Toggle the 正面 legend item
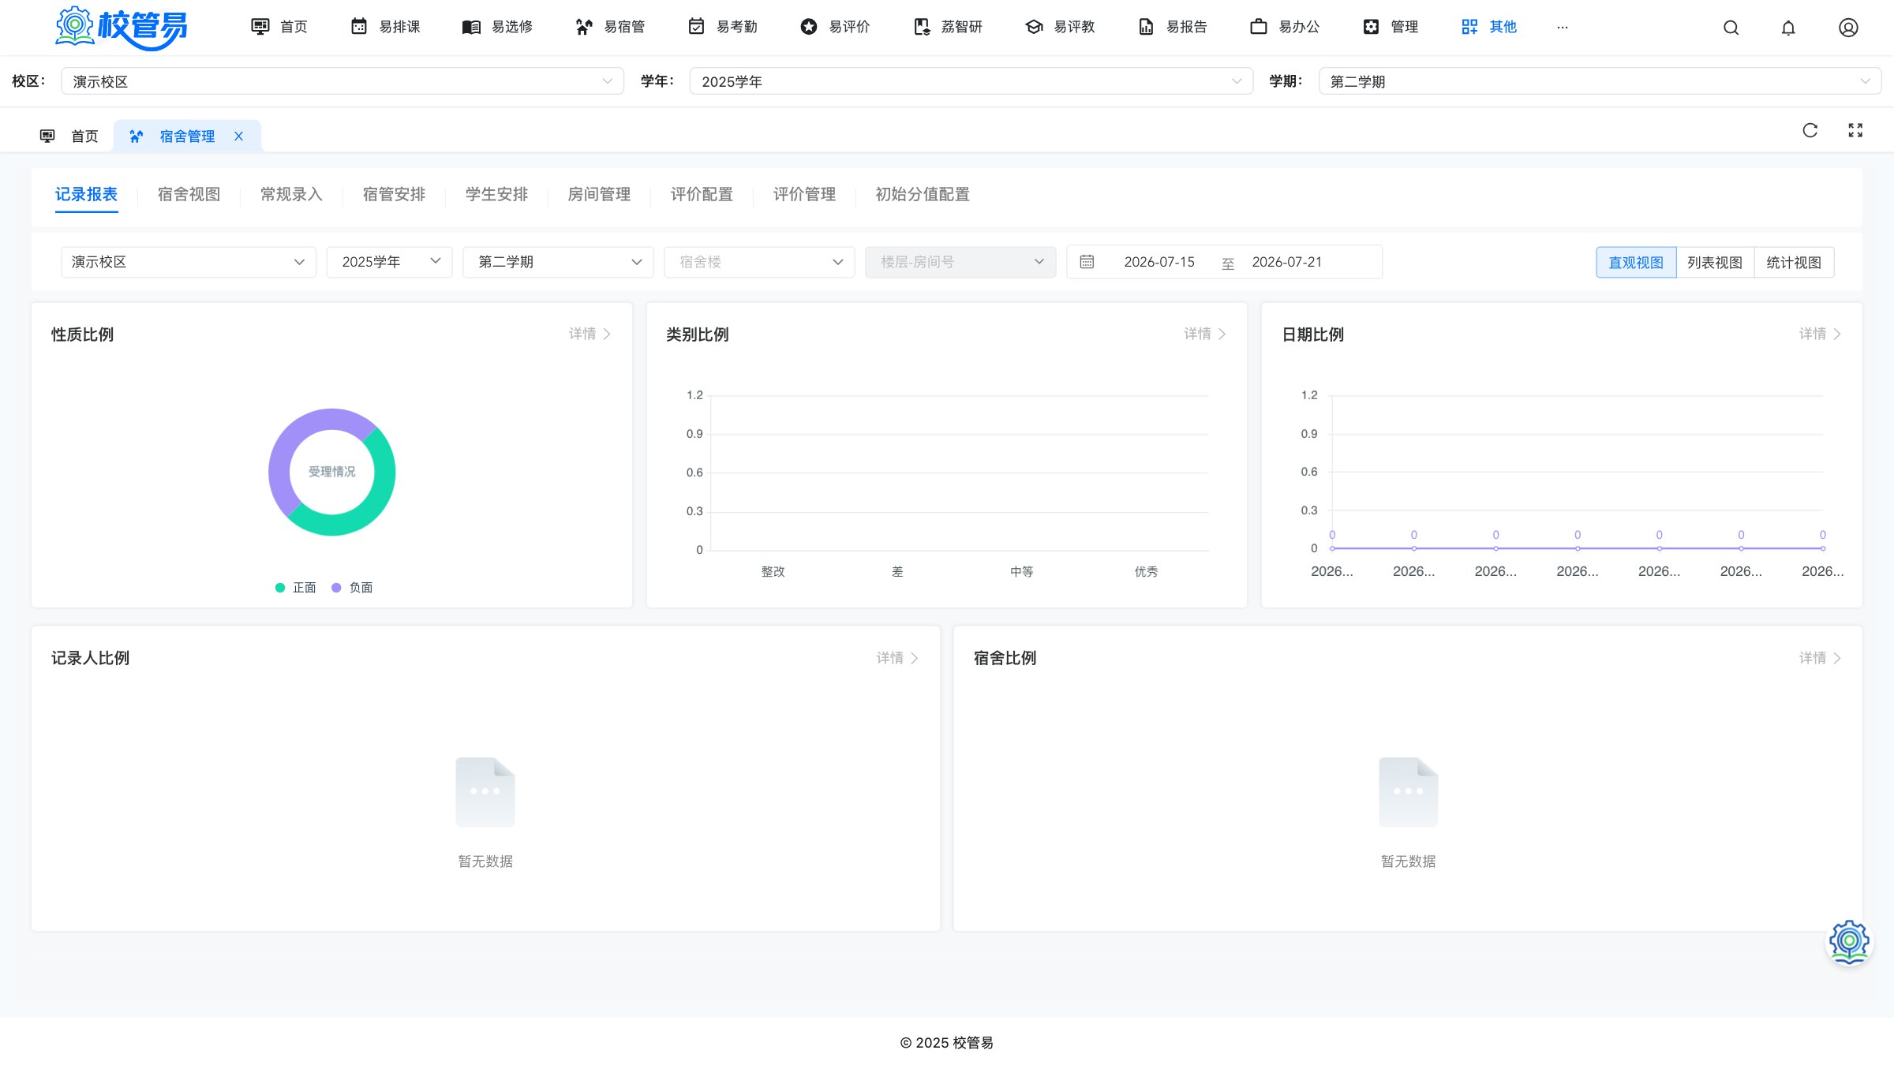Screen dimensions: 1894x1065 [x=295, y=588]
